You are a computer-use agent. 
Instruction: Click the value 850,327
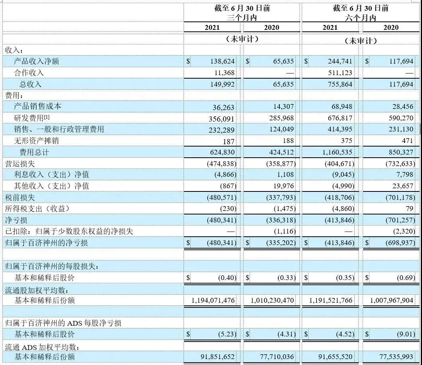(x=401, y=152)
